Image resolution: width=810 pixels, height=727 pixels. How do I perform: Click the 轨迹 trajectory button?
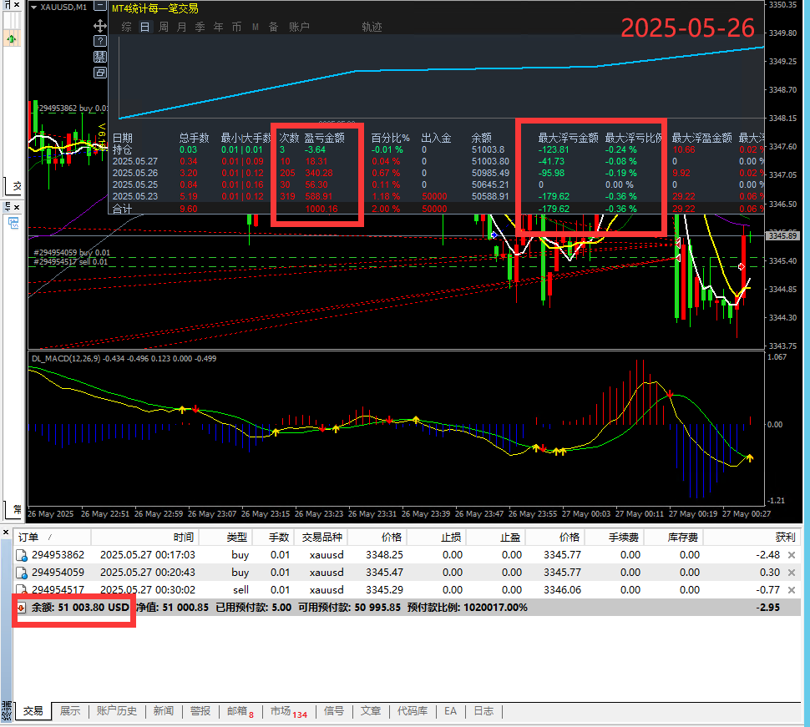[372, 27]
